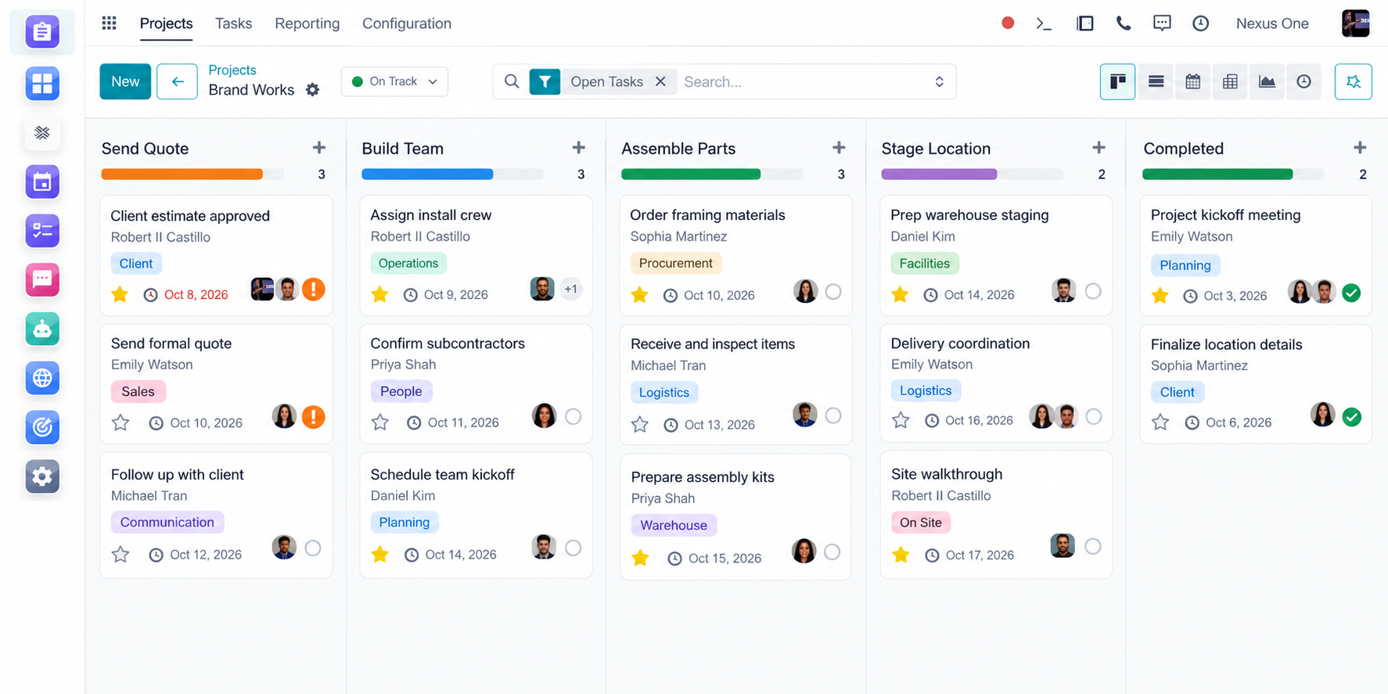Toggle state circle on Confirm subcontractors card
Image resolution: width=1388 pixels, height=694 pixels.
coord(574,416)
